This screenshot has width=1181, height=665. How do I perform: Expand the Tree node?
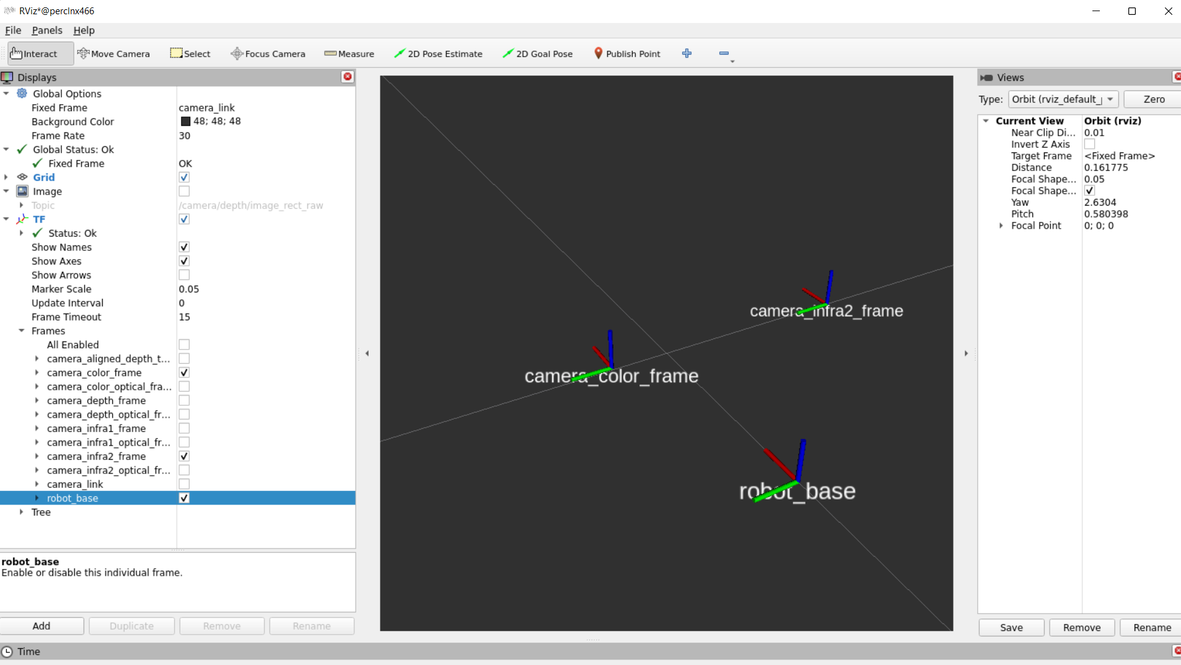click(x=22, y=512)
